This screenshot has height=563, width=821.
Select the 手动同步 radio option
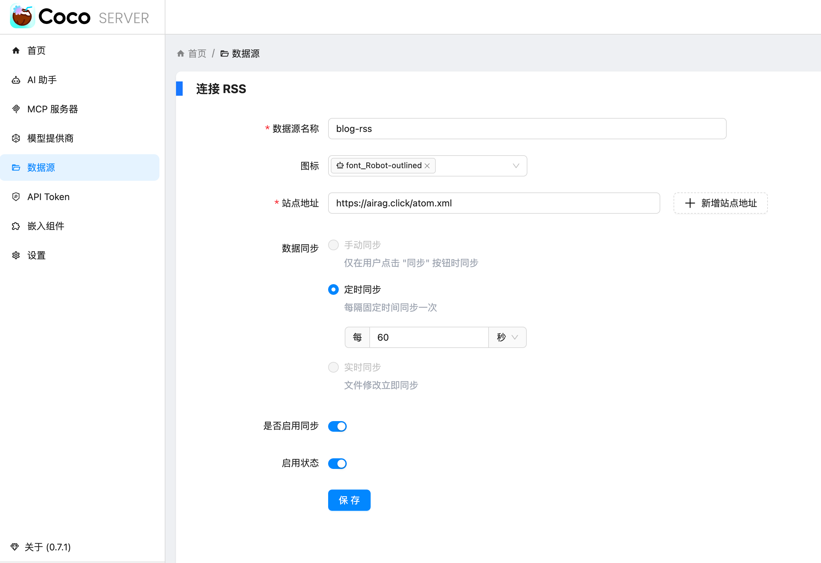pos(333,245)
